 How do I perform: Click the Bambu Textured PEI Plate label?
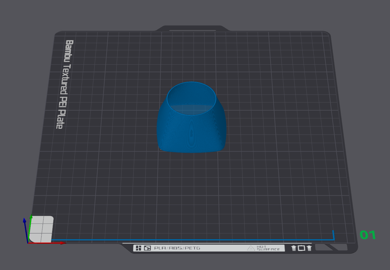pos(65,84)
